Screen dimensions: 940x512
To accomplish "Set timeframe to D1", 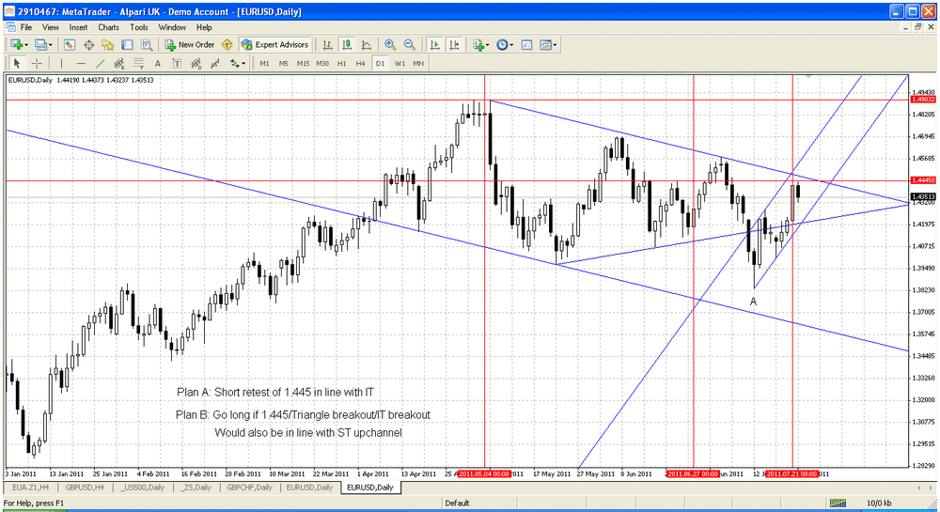I will click(380, 63).
